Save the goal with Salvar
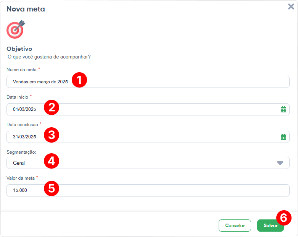 [270, 226]
